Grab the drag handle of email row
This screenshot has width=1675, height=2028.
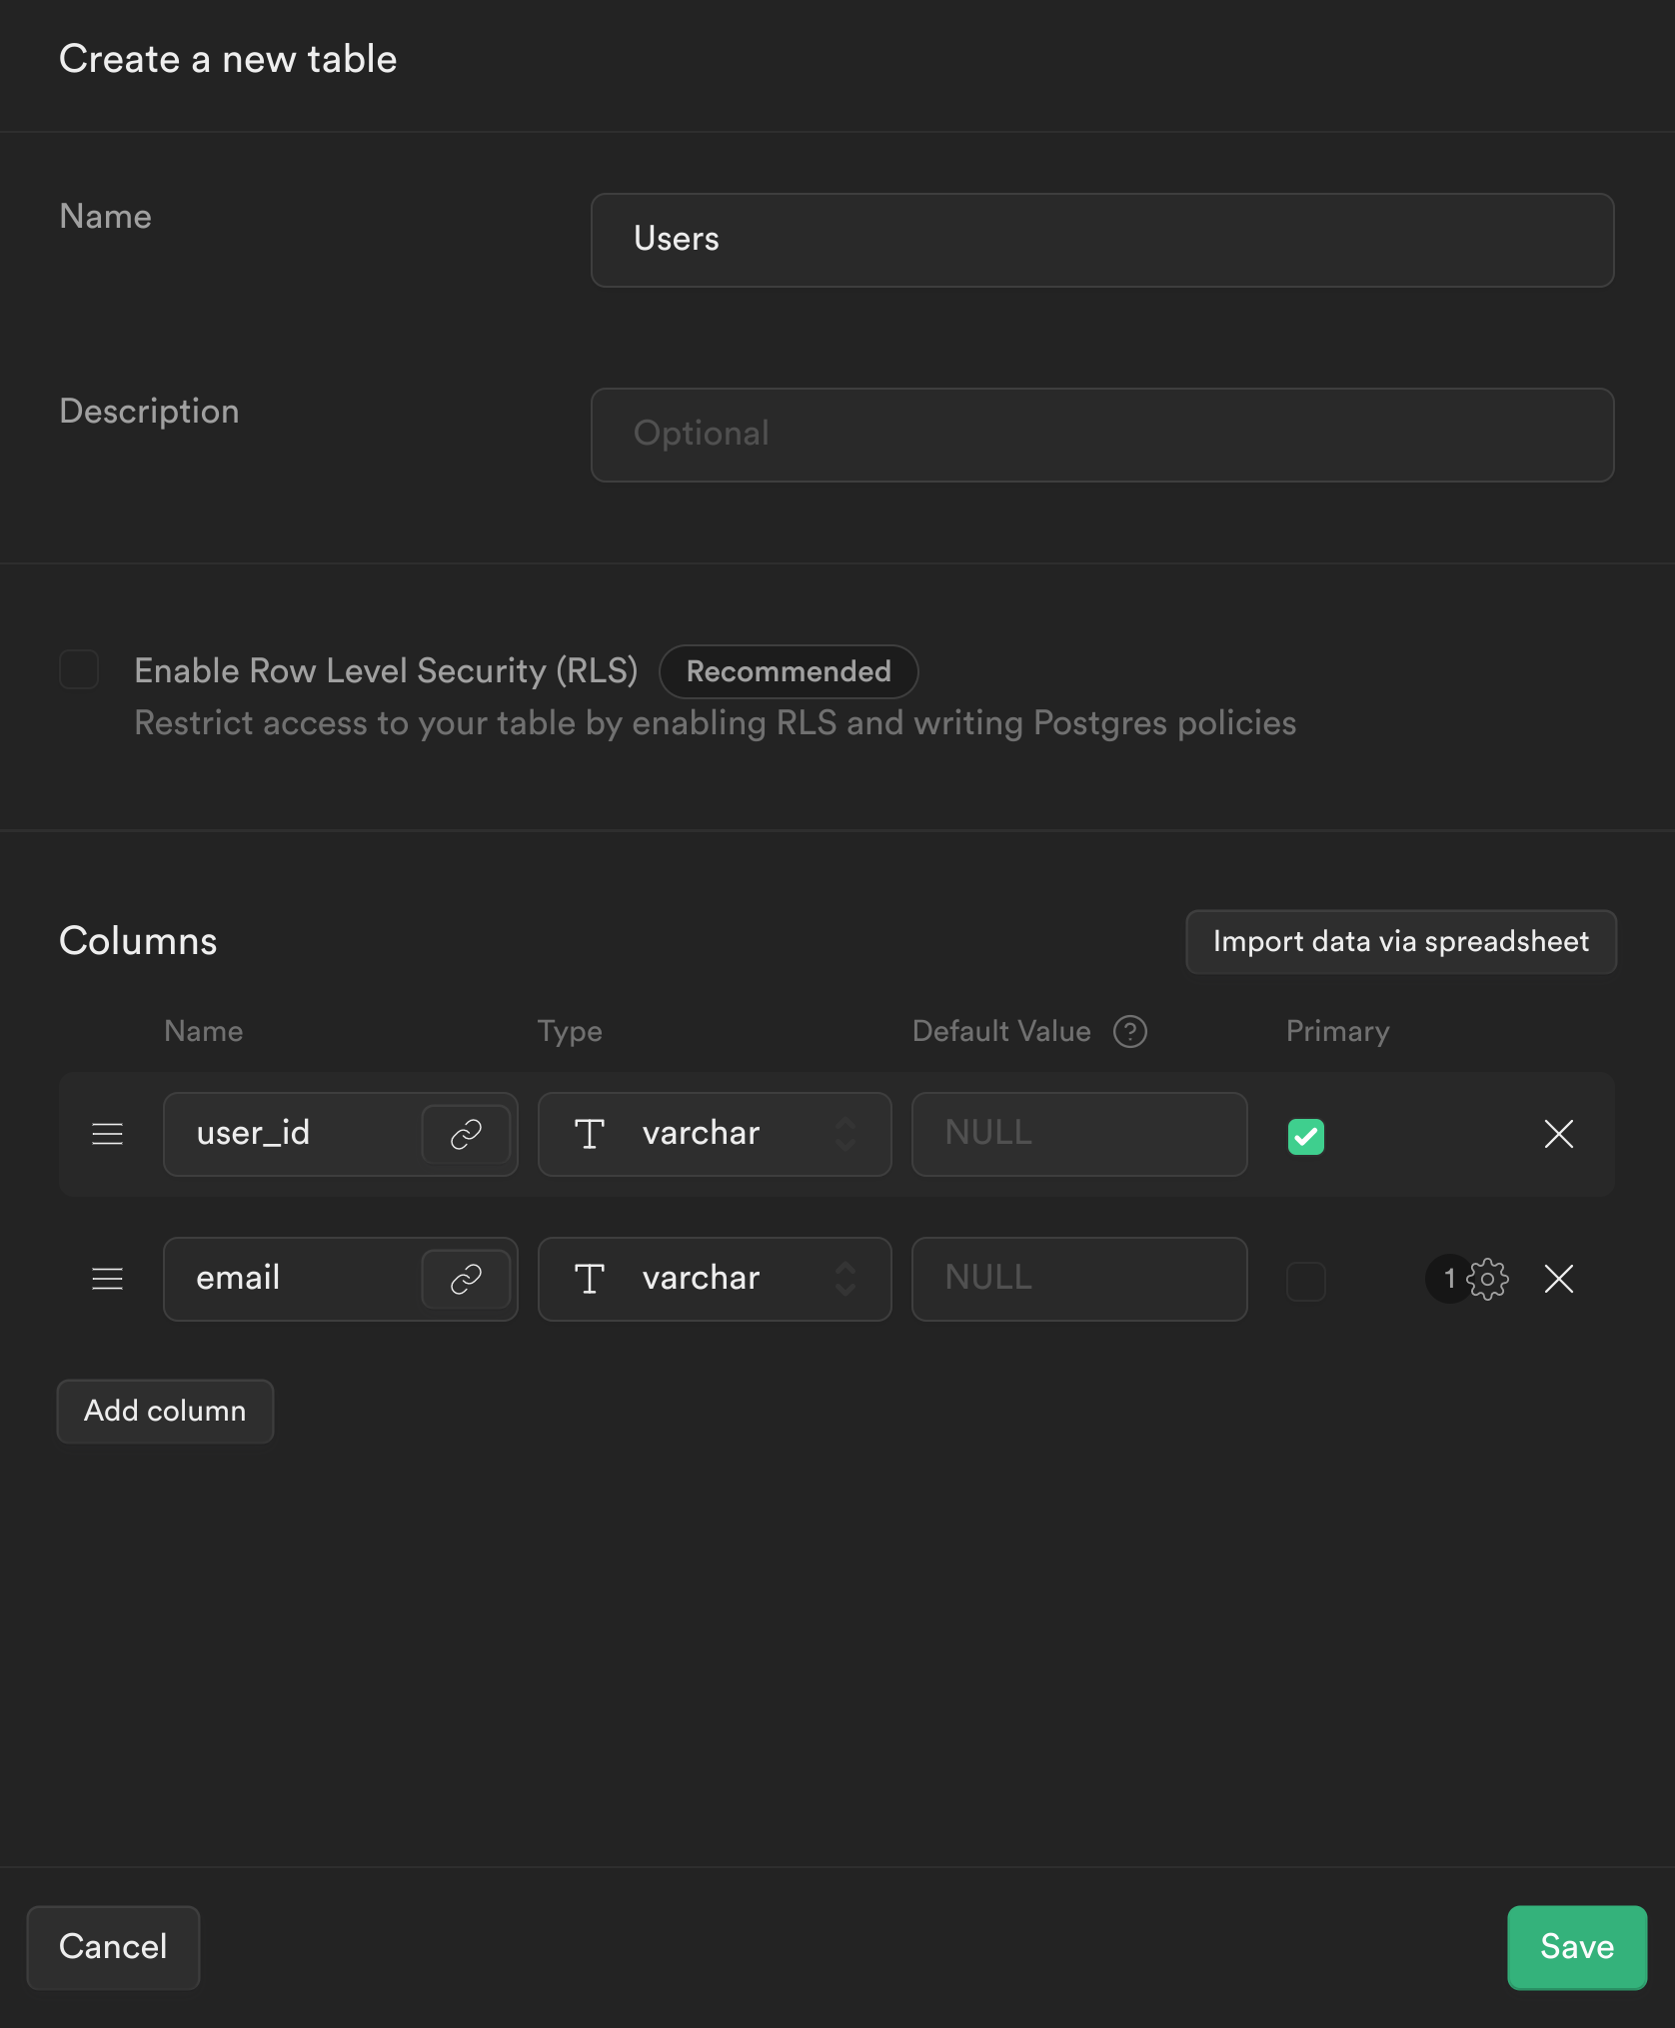point(106,1280)
